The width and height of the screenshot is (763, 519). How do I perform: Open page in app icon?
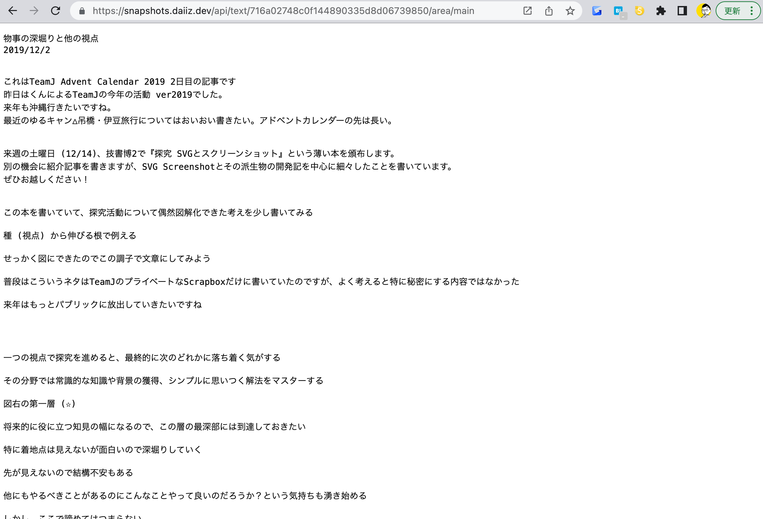[x=528, y=11]
